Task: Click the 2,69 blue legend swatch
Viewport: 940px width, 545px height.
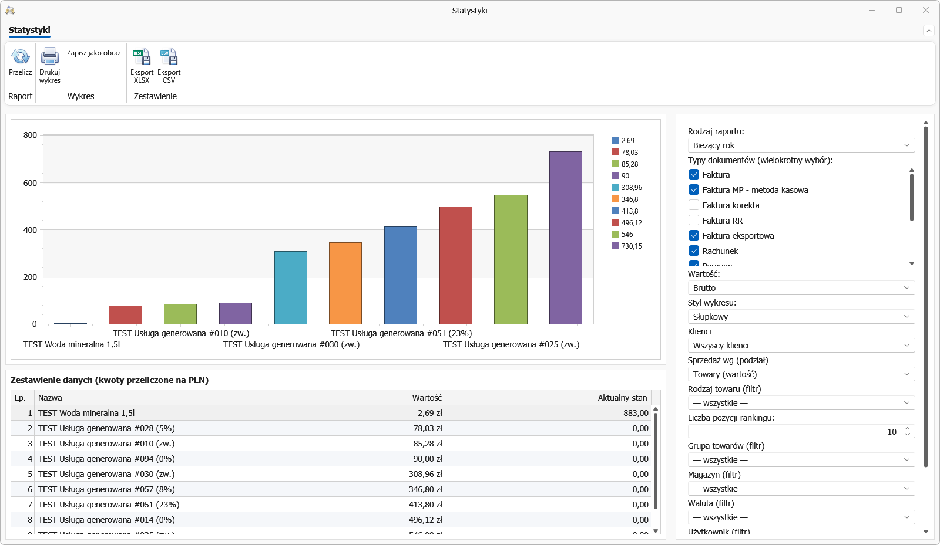Action: pos(616,141)
